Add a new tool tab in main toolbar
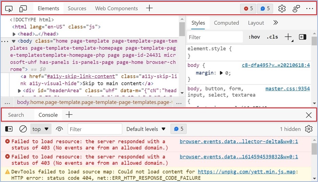The width and height of the screenshot is (318, 182). [149, 8]
